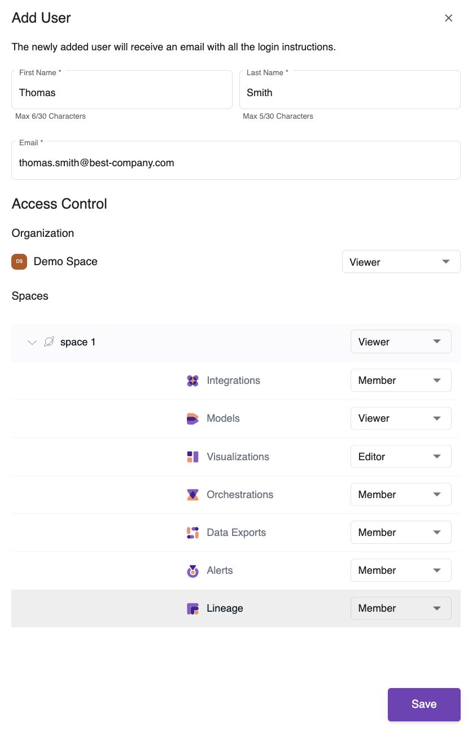Click the space 1 planet icon
Viewport: 468px width, 731px height.
point(49,342)
